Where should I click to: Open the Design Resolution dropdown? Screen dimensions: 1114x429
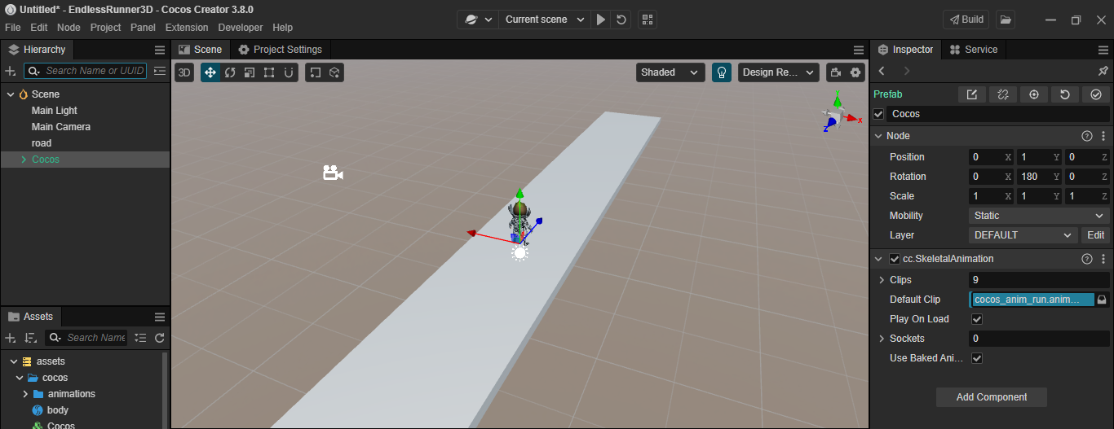click(778, 72)
